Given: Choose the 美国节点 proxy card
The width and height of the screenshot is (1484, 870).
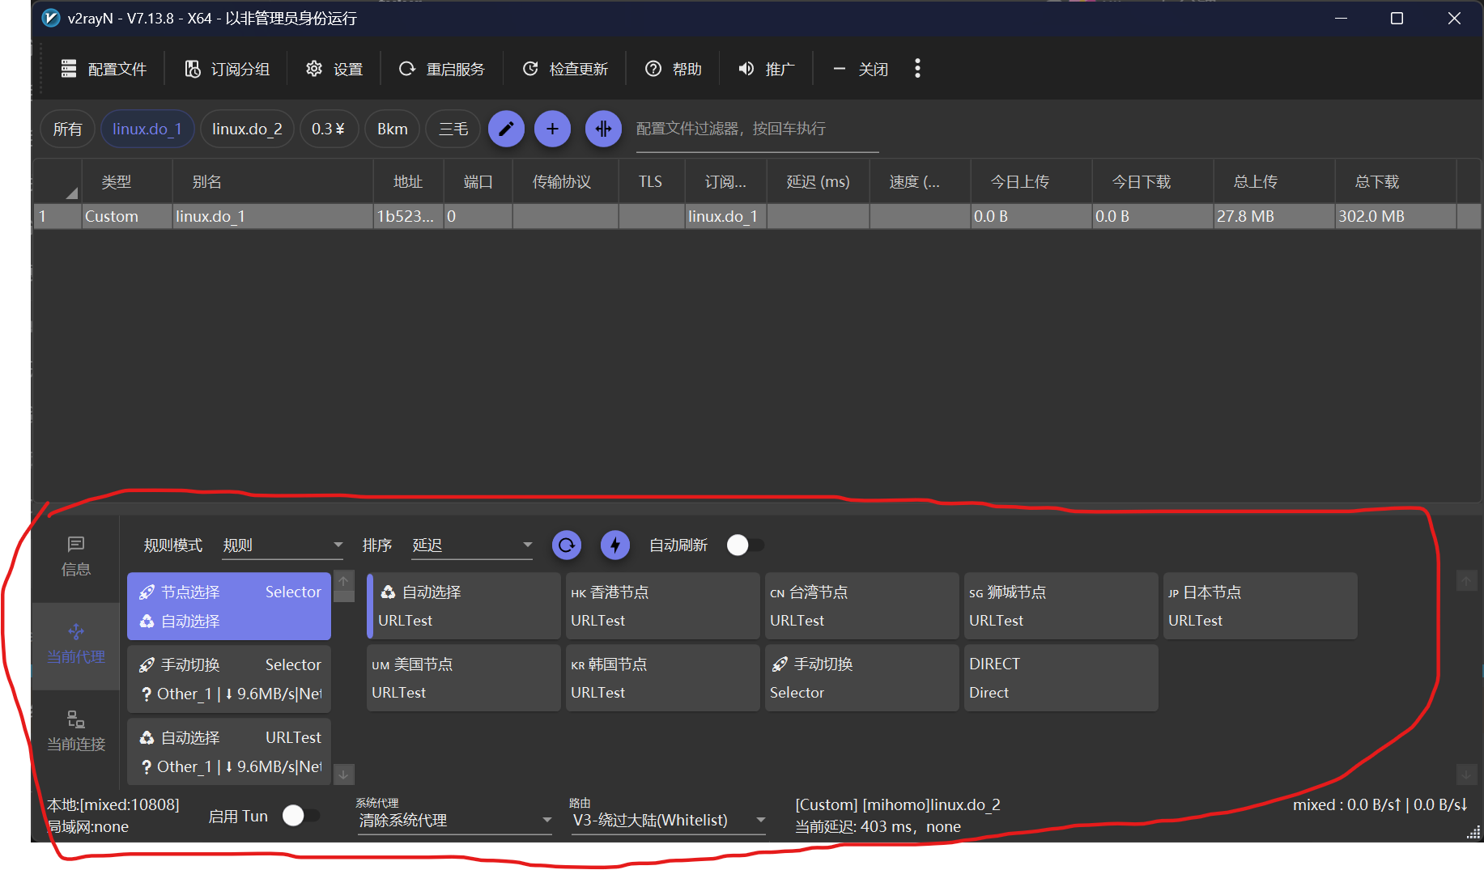Looking at the screenshot, I should 463,678.
